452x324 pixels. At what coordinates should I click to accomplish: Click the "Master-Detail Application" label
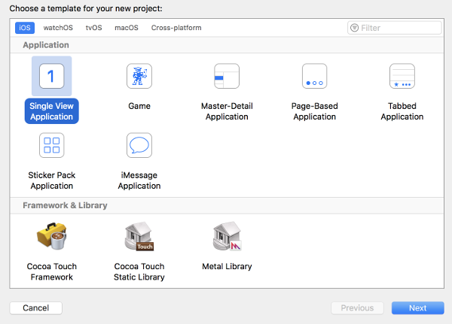227,111
